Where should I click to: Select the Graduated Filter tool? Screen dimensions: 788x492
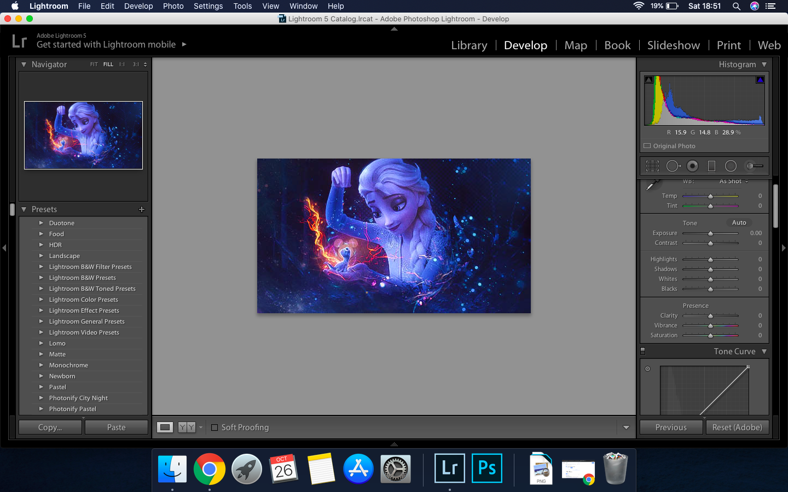[x=711, y=166]
